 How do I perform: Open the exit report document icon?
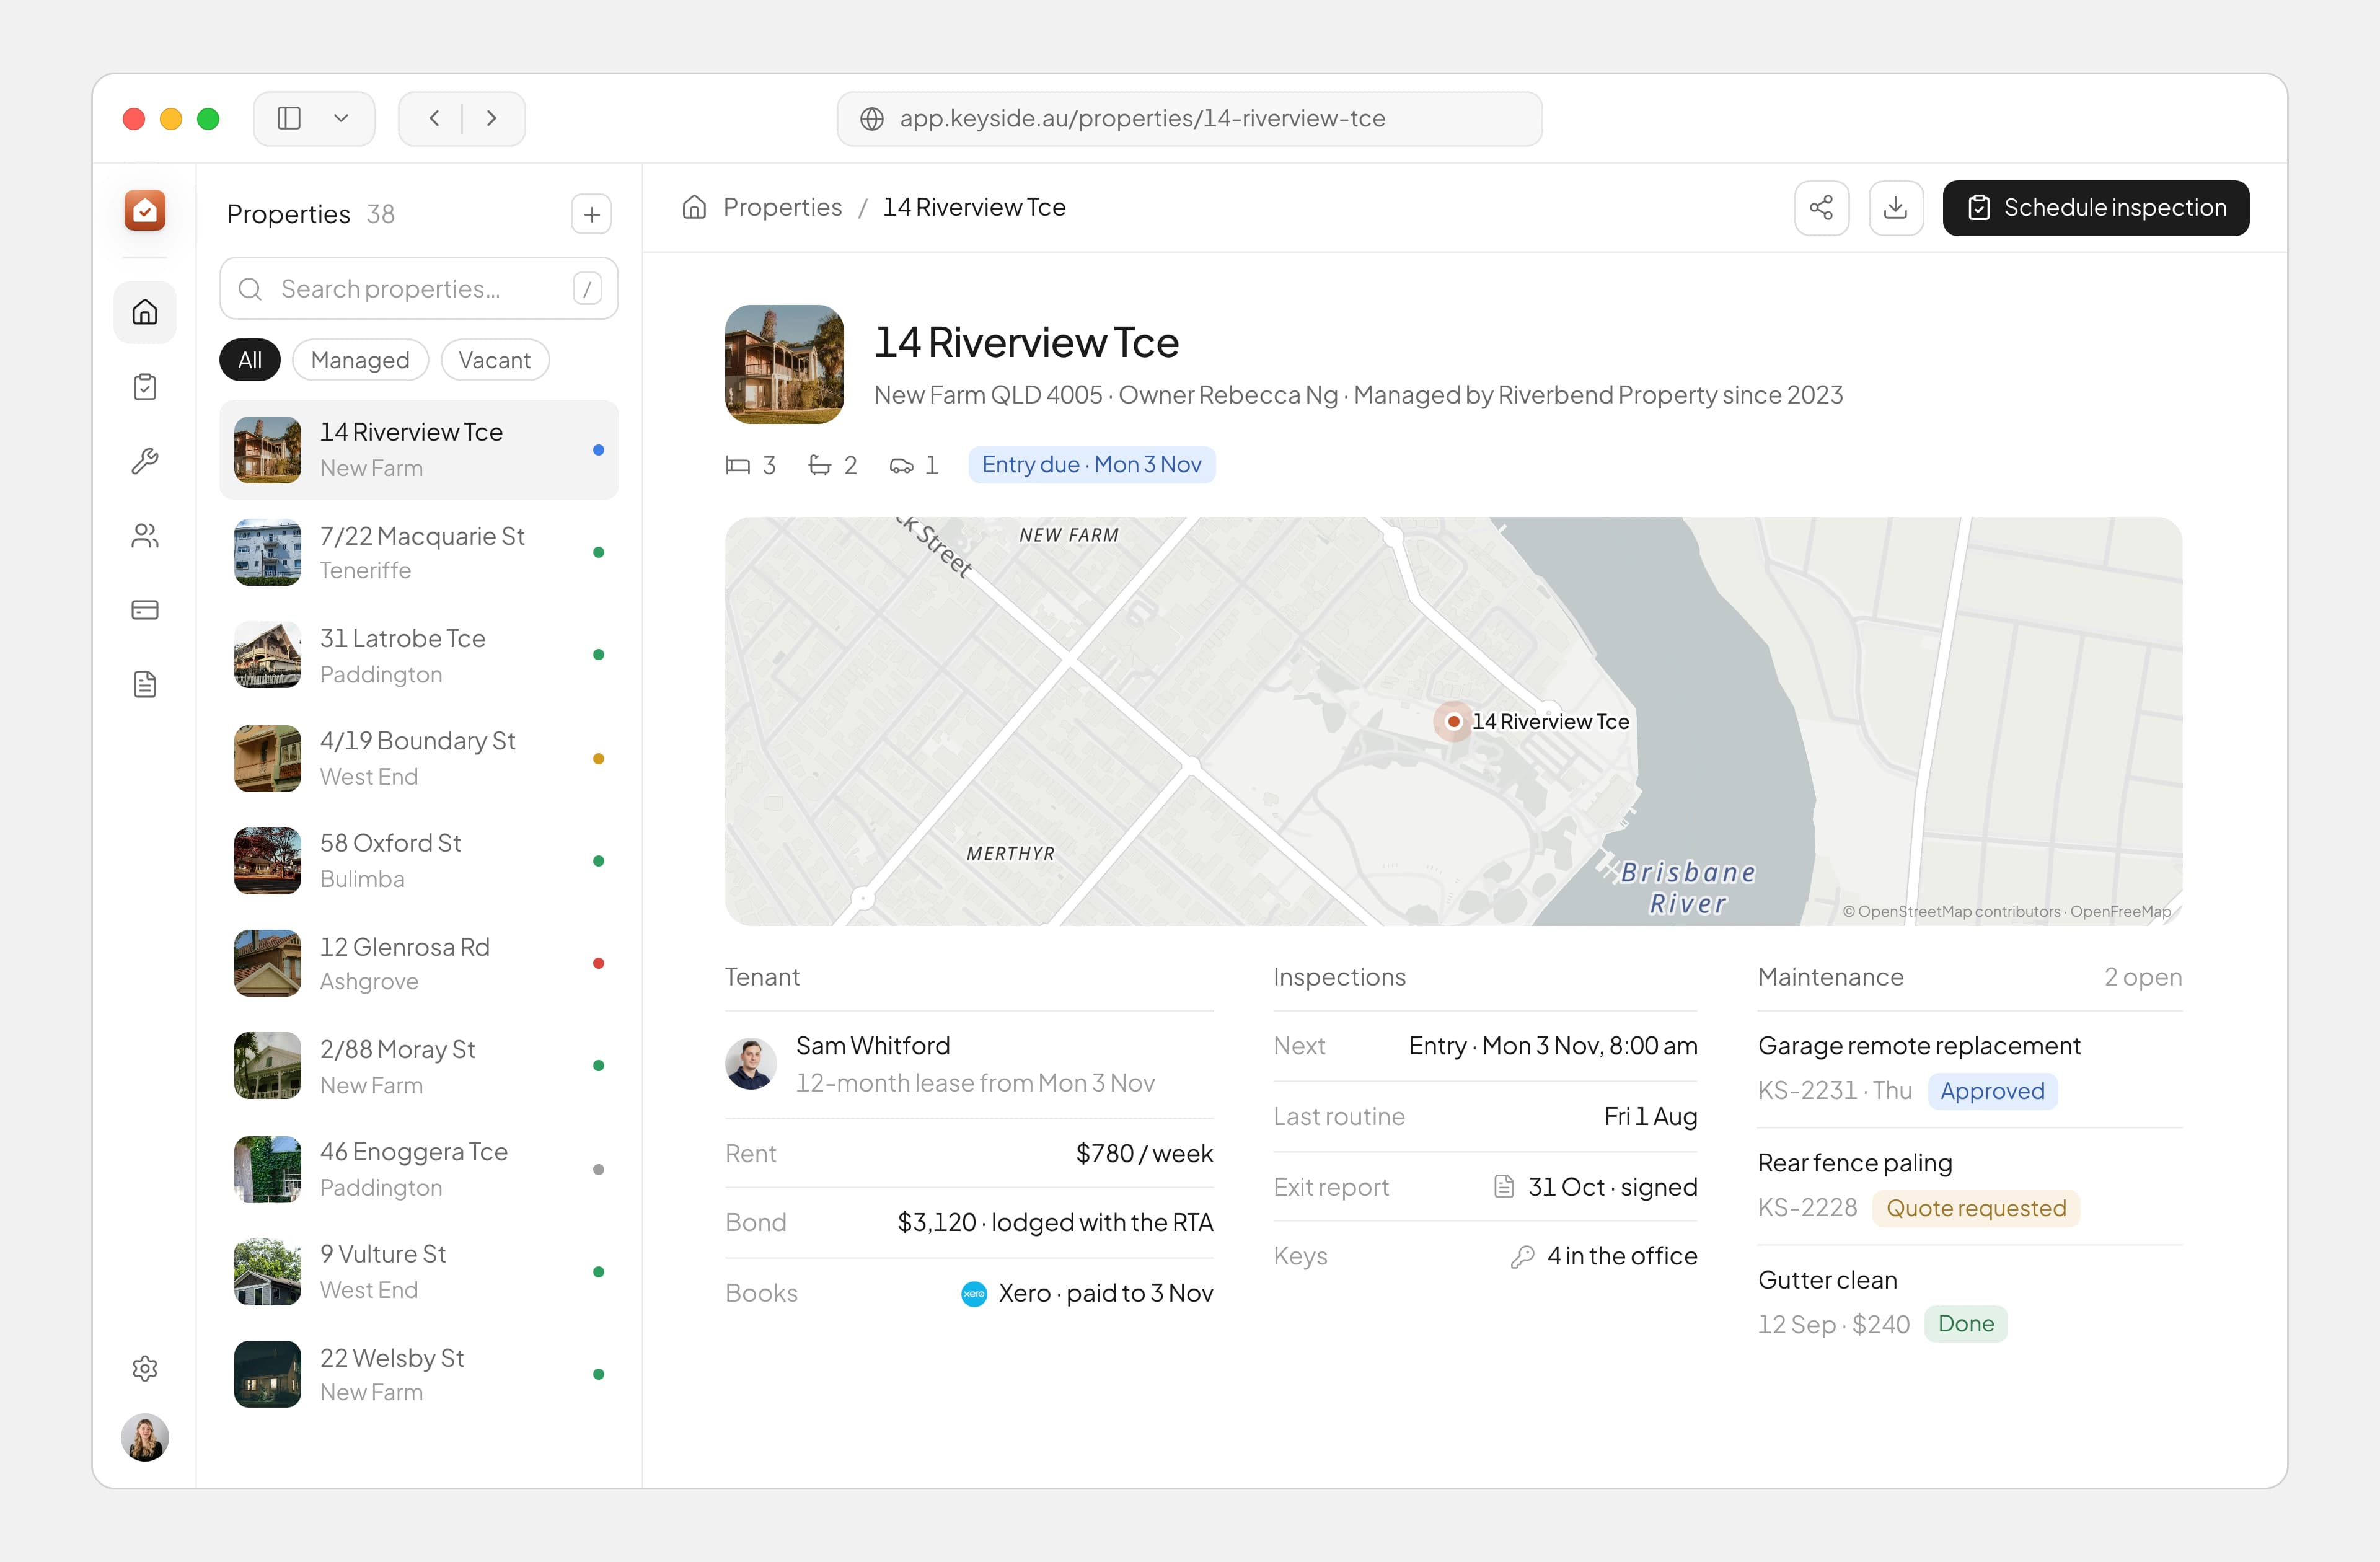pyautogui.click(x=1503, y=1187)
